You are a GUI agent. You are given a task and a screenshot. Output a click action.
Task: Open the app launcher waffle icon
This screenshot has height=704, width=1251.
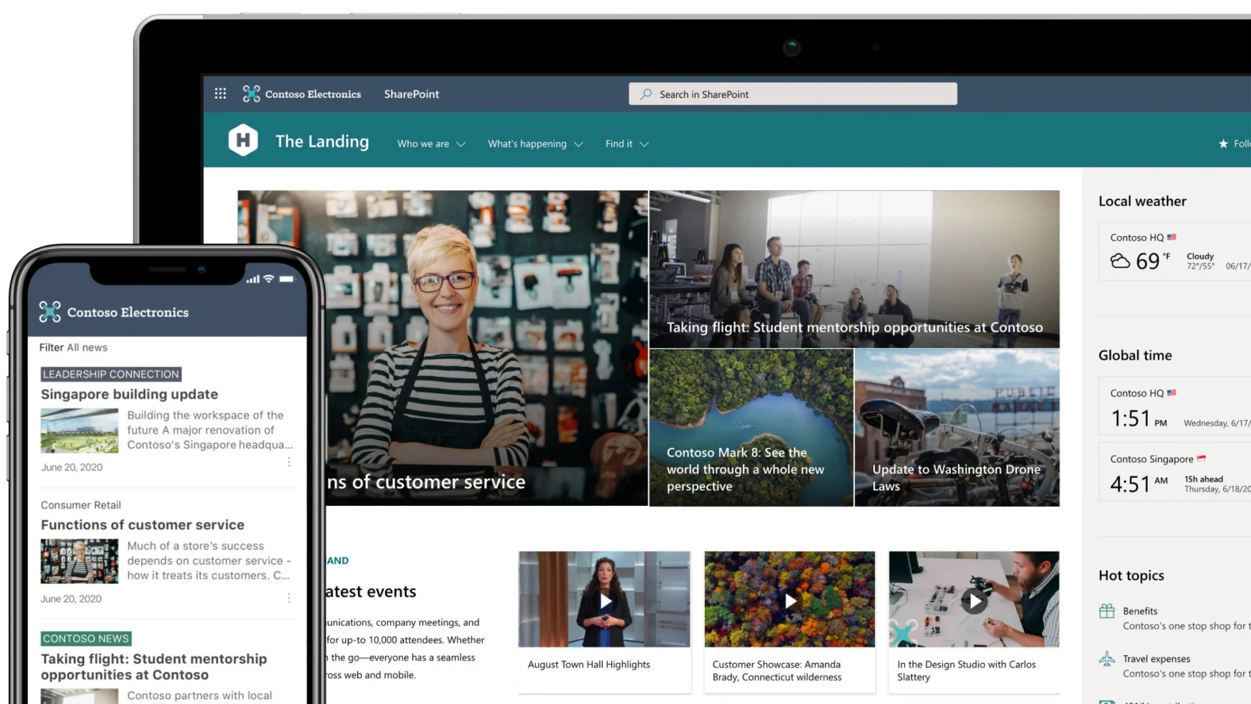(220, 94)
